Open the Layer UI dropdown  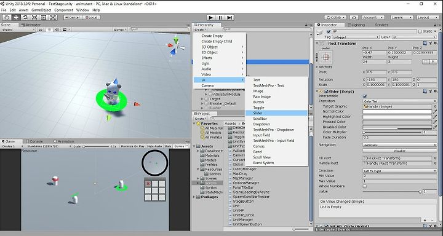click(414, 37)
